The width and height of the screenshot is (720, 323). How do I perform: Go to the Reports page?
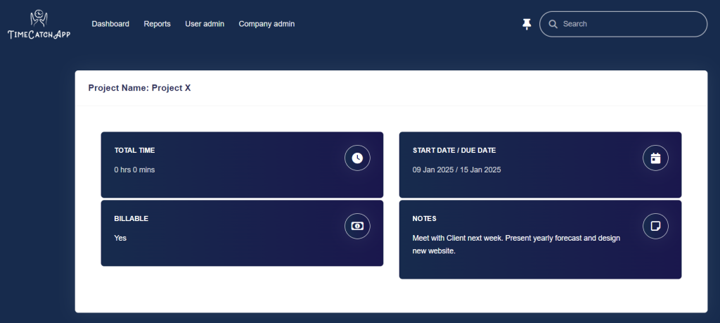(157, 24)
